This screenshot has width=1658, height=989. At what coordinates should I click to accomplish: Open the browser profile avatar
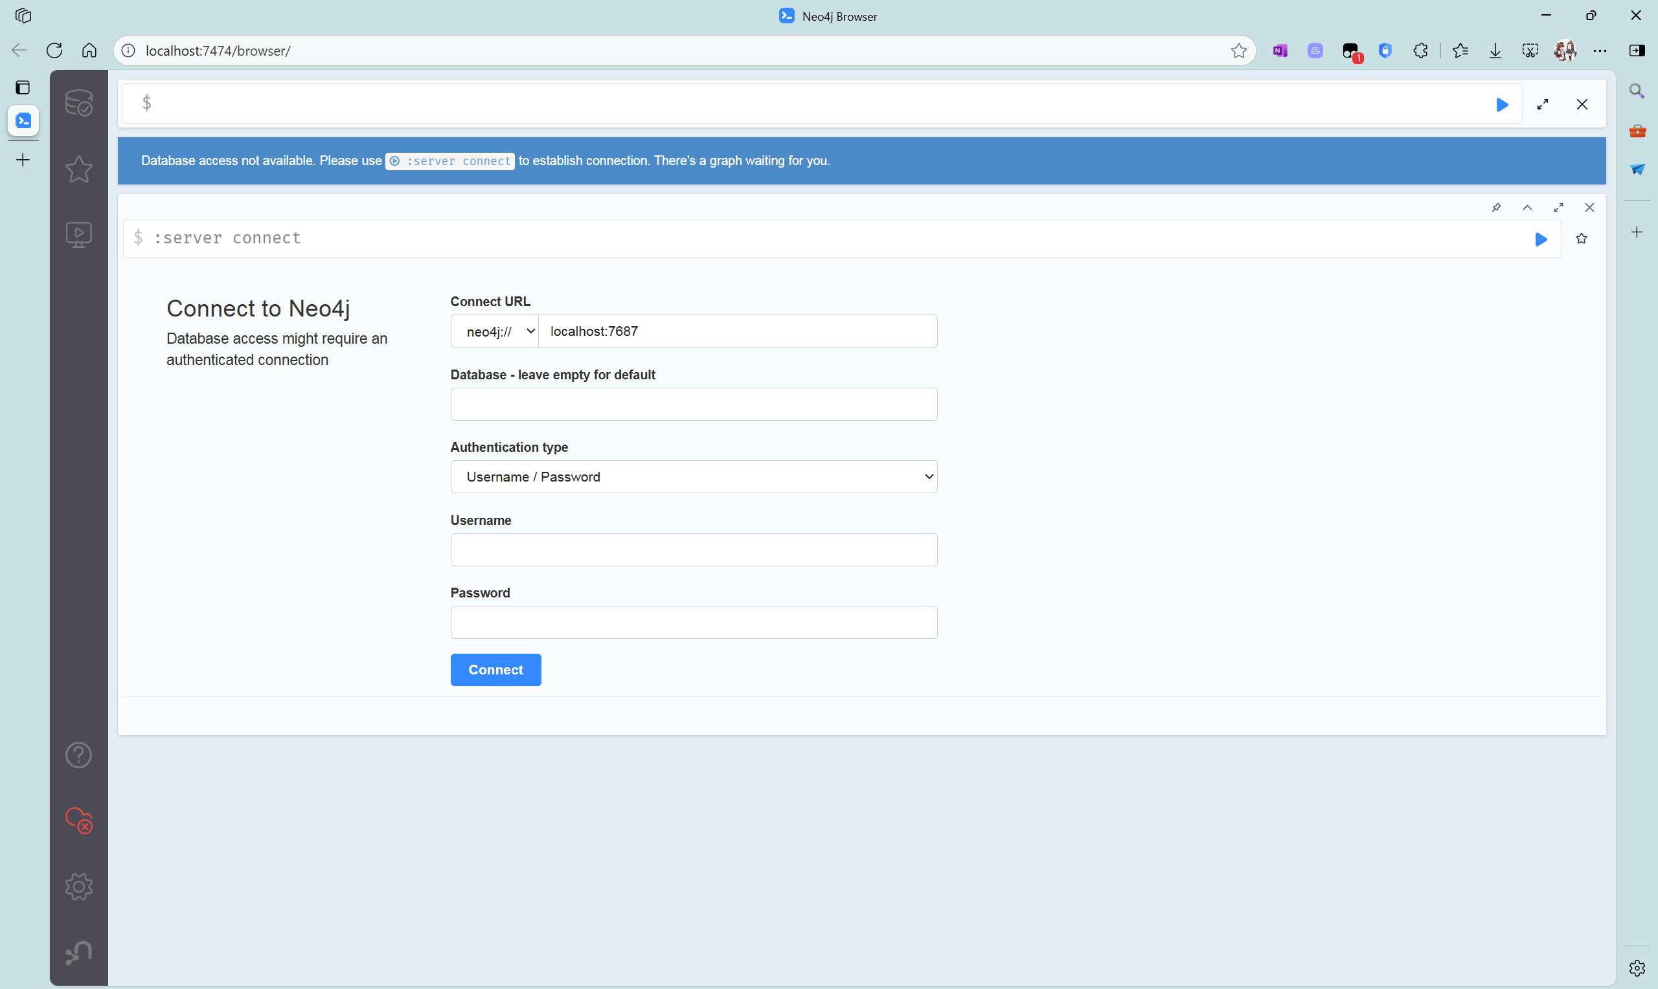coord(1565,50)
